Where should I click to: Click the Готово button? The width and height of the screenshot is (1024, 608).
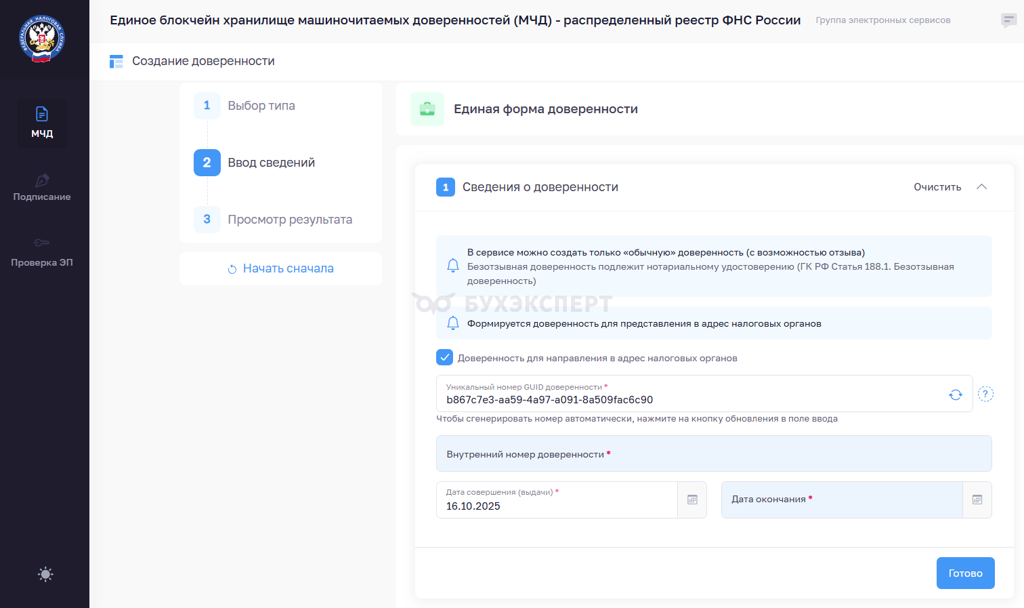coord(966,573)
